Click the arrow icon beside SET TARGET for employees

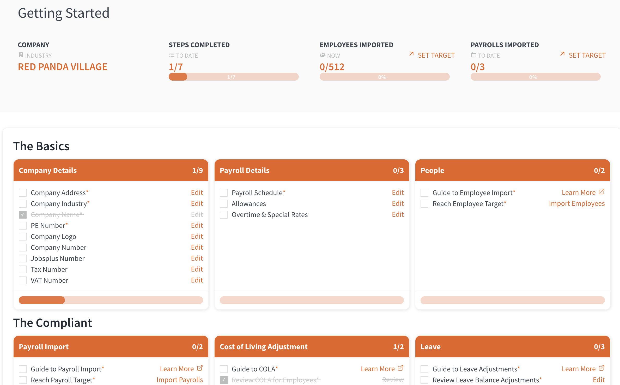point(411,54)
